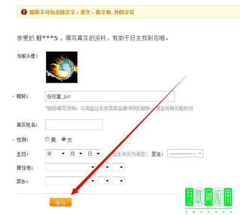
Task: Expand the 星座 zodiac dropdown
Action: click(x=185, y=154)
